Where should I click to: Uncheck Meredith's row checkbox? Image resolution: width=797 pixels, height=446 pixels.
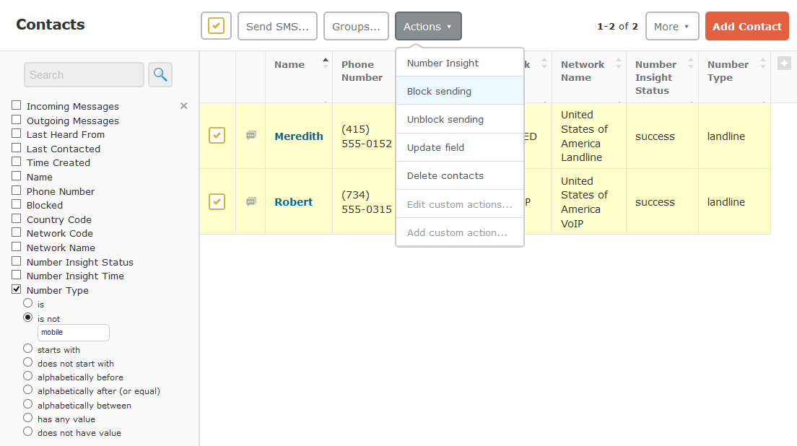click(217, 136)
